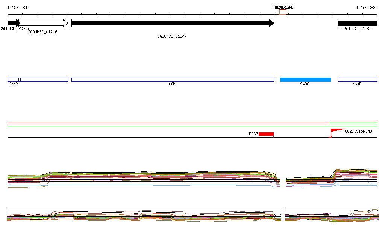This screenshot has width=385, height=229.
Task: Click the short red line above the promoter
Action: click(353, 121)
